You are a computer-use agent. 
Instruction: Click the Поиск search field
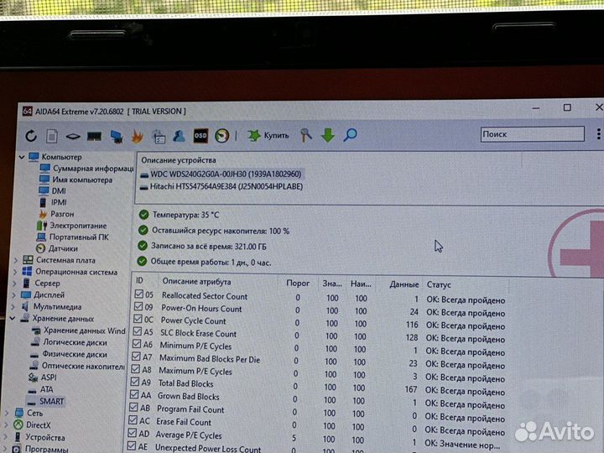[532, 134]
